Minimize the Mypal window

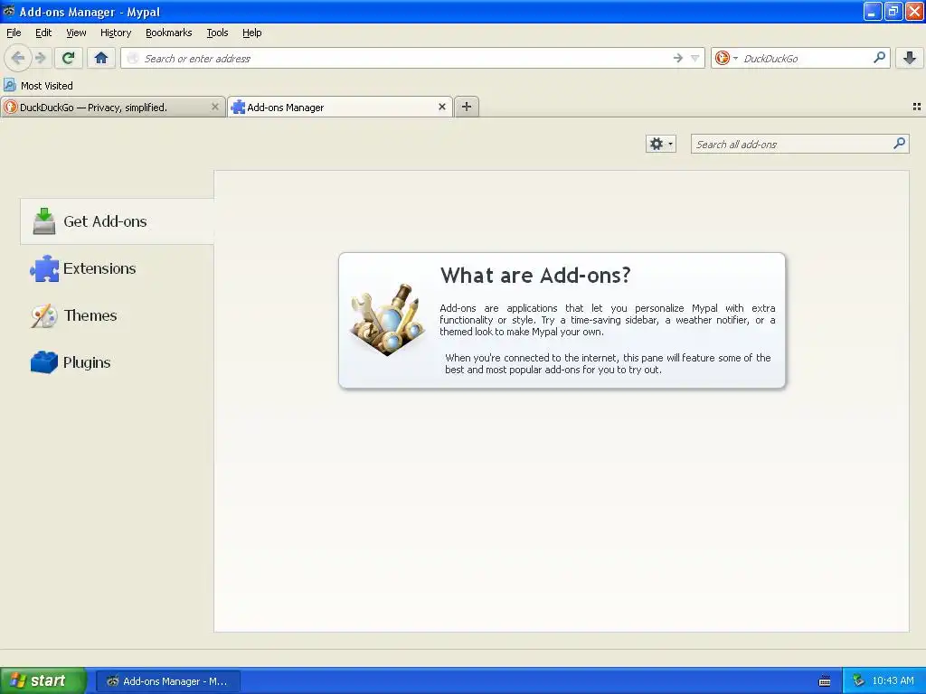coord(873,11)
